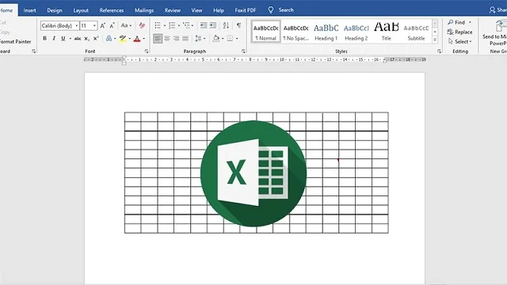
Task: Expand highlight color options arrow
Action: [129, 39]
